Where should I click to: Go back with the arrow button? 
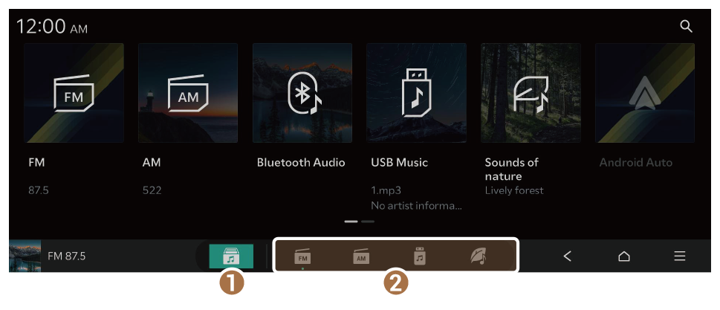tap(567, 256)
